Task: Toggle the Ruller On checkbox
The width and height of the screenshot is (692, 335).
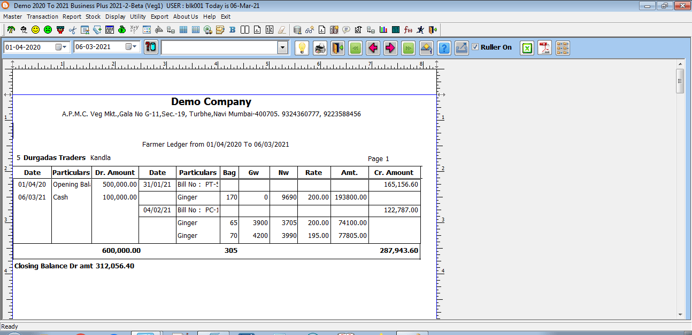Action: click(x=475, y=47)
